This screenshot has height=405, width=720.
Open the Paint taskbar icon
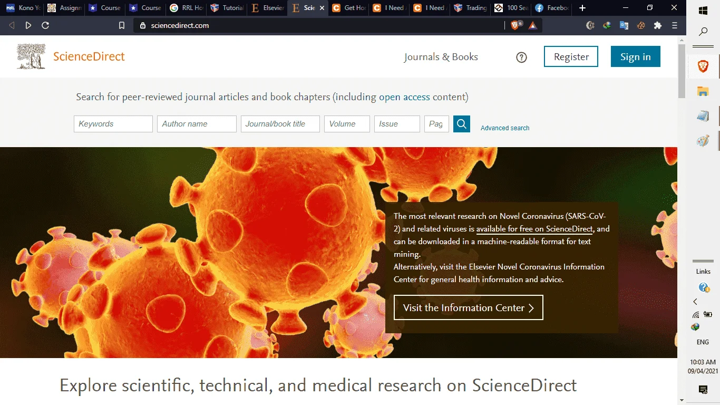(x=703, y=141)
